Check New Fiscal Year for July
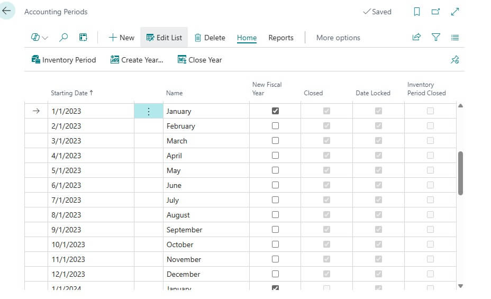Viewport: 491px width, 299px height. tap(275, 200)
